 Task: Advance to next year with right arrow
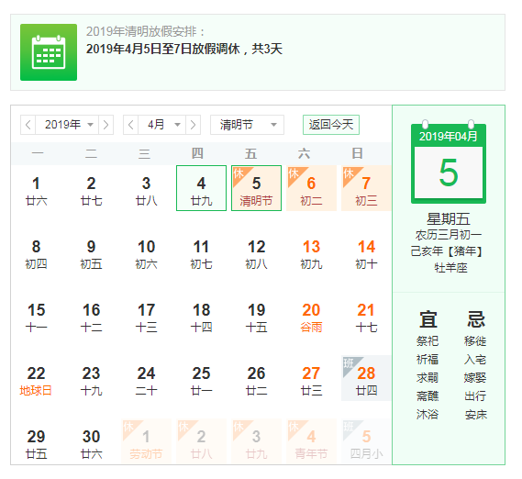pos(106,125)
